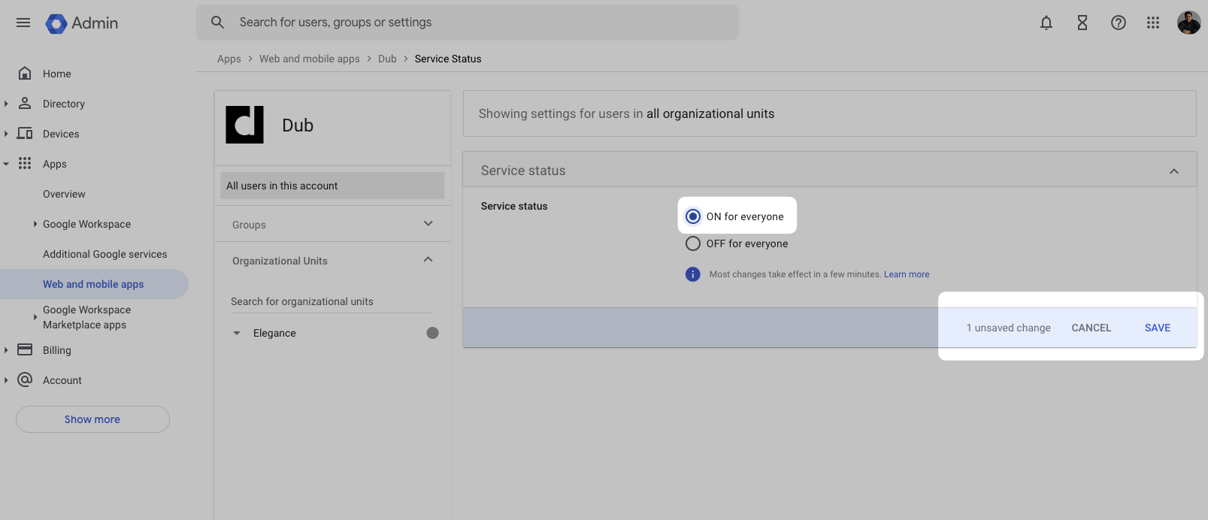Expand the Google Workspace submenu arrow
The image size is (1208, 520).
pyautogui.click(x=35, y=224)
